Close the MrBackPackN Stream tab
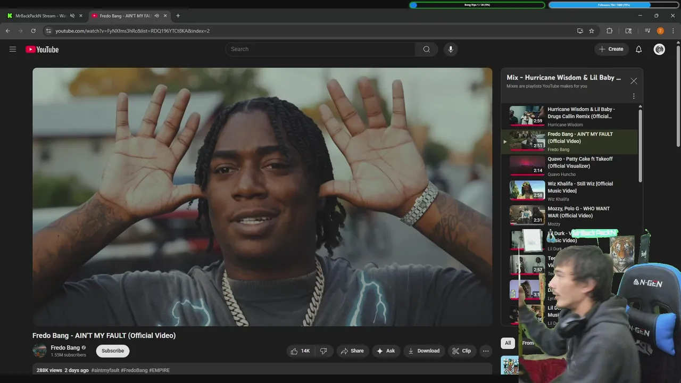This screenshot has width=681, height=383. click(x=81, y=16)
